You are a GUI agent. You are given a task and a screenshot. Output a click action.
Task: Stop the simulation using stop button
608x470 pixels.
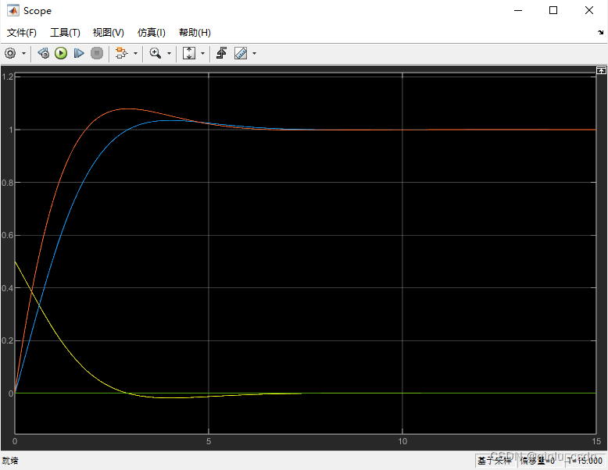click(97, 53)
